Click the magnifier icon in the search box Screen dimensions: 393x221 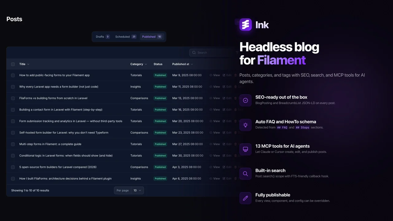[194, 52]
